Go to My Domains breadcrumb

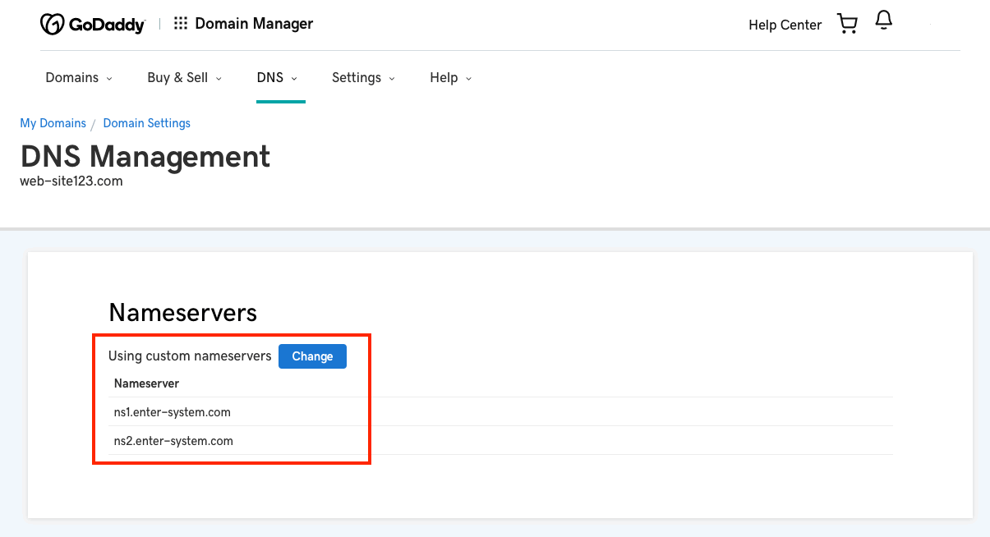point(53,123)
